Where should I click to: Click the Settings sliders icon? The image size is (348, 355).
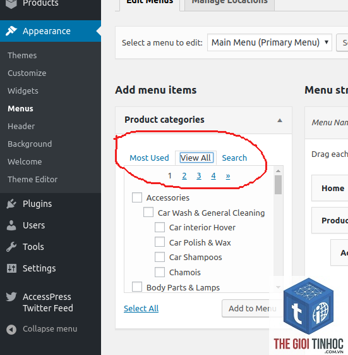[11, 268]
